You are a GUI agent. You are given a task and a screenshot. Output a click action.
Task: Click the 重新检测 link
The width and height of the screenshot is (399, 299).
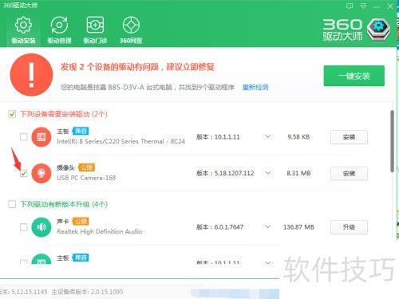tap(255, 87)
